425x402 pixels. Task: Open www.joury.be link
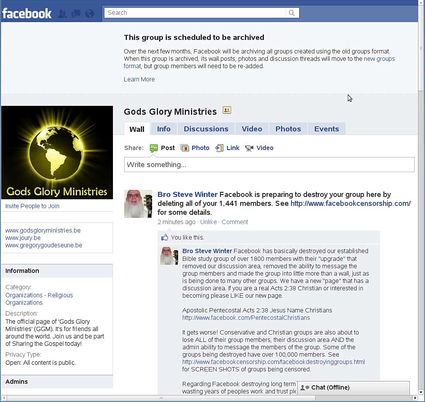pos(23,238)
